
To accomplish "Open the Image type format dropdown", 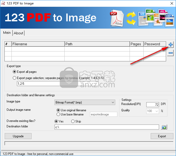I will pyautogui.click(x=85, y=102).
